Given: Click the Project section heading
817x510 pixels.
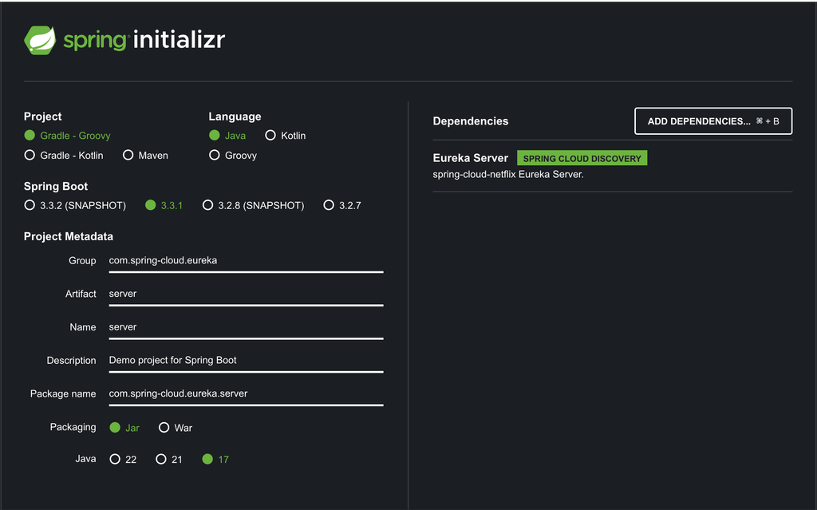Looking at the screenshot, I should pyautogui.click(x=43, y=117).
